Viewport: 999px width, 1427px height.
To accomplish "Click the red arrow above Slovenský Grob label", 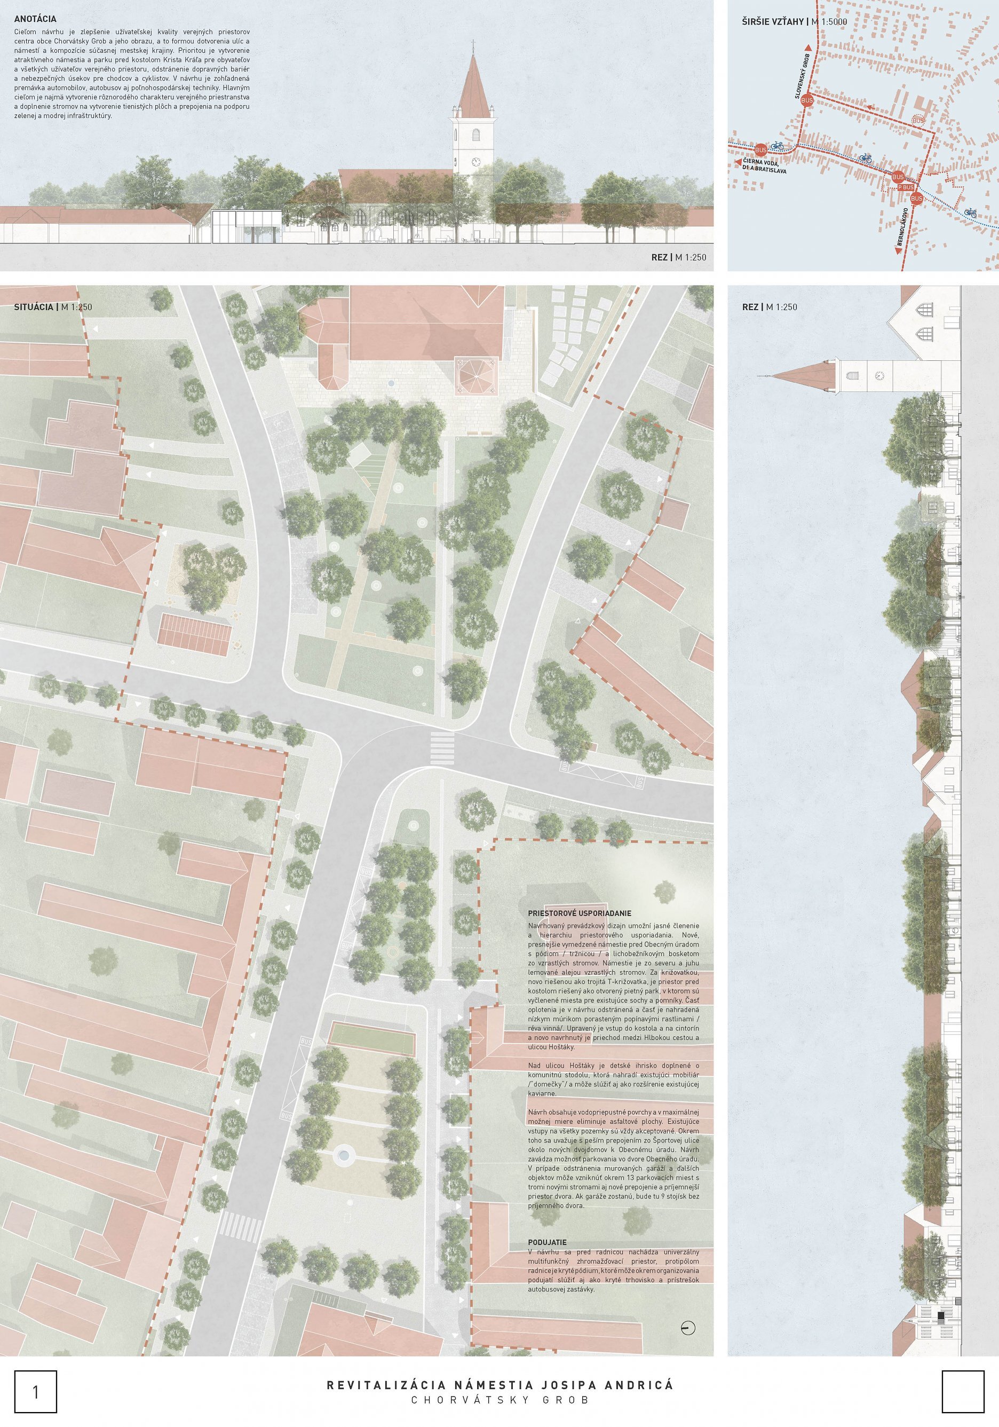I will pos(807,49).
